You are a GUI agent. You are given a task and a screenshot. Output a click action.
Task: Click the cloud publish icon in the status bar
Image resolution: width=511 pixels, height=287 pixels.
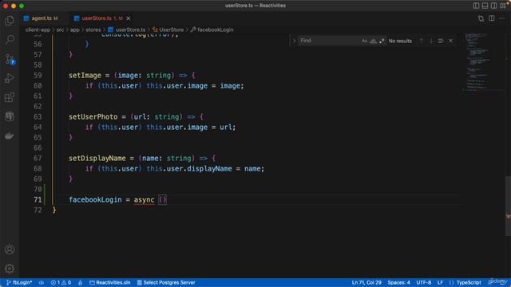(x=42, y=282)
